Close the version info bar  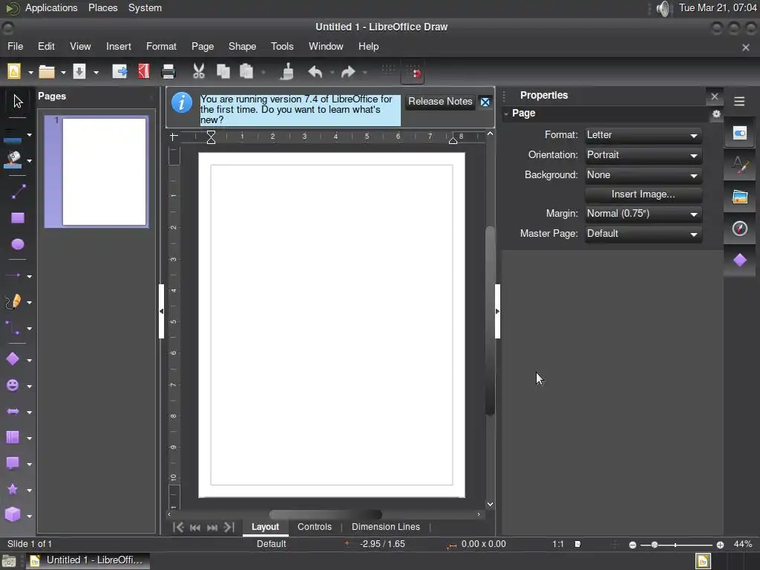coord(485,102)
